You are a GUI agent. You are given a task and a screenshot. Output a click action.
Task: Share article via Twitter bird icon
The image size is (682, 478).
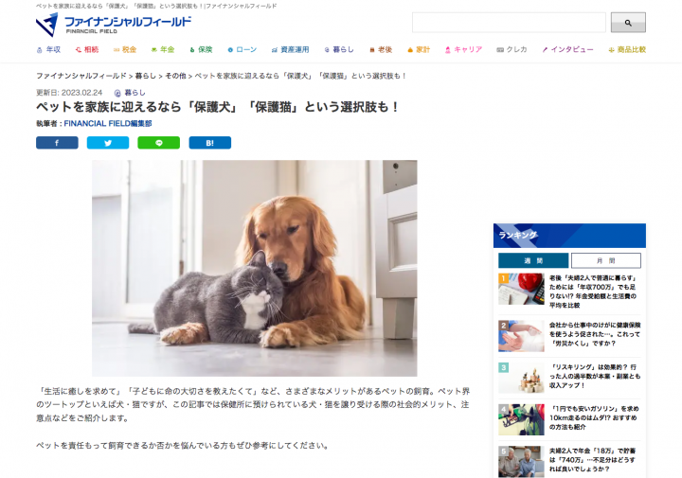point(108,143)
